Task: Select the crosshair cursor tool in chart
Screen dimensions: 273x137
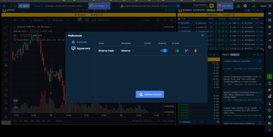Action: (x=6, y=21)
